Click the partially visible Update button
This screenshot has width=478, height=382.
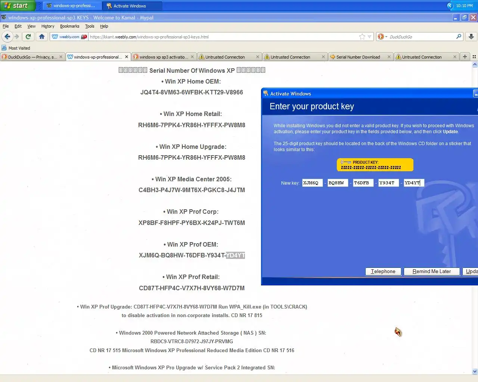click(471, 272)
